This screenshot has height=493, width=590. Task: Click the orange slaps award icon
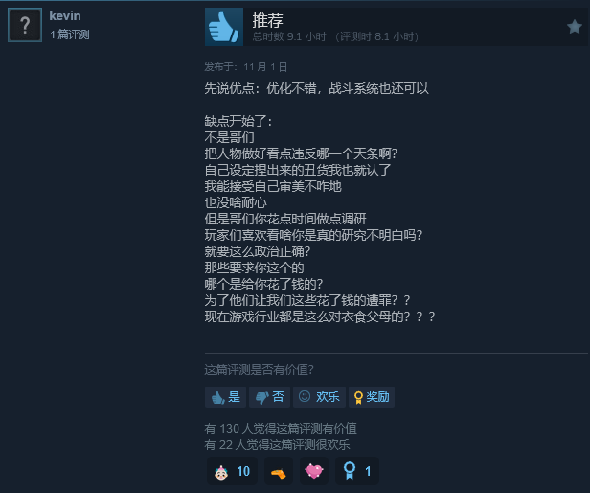[x=279, y=472]
